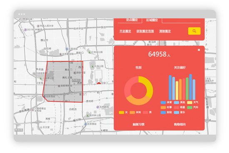Open the 购物倾向 section
The image size is (229, 153).
(180, 125)
